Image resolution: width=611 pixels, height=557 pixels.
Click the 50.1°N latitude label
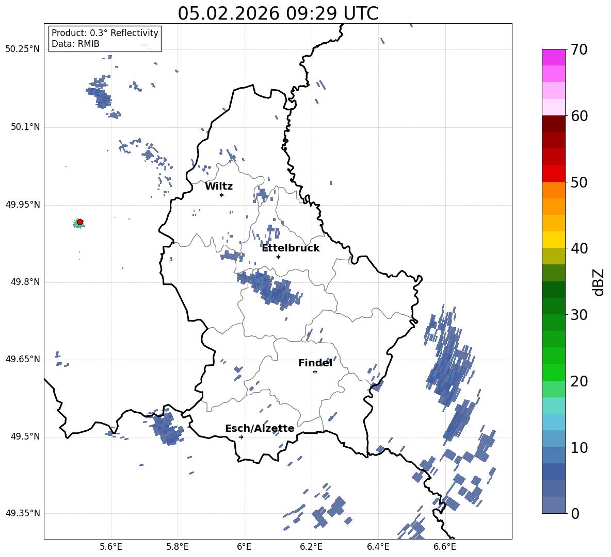point(25,127)
